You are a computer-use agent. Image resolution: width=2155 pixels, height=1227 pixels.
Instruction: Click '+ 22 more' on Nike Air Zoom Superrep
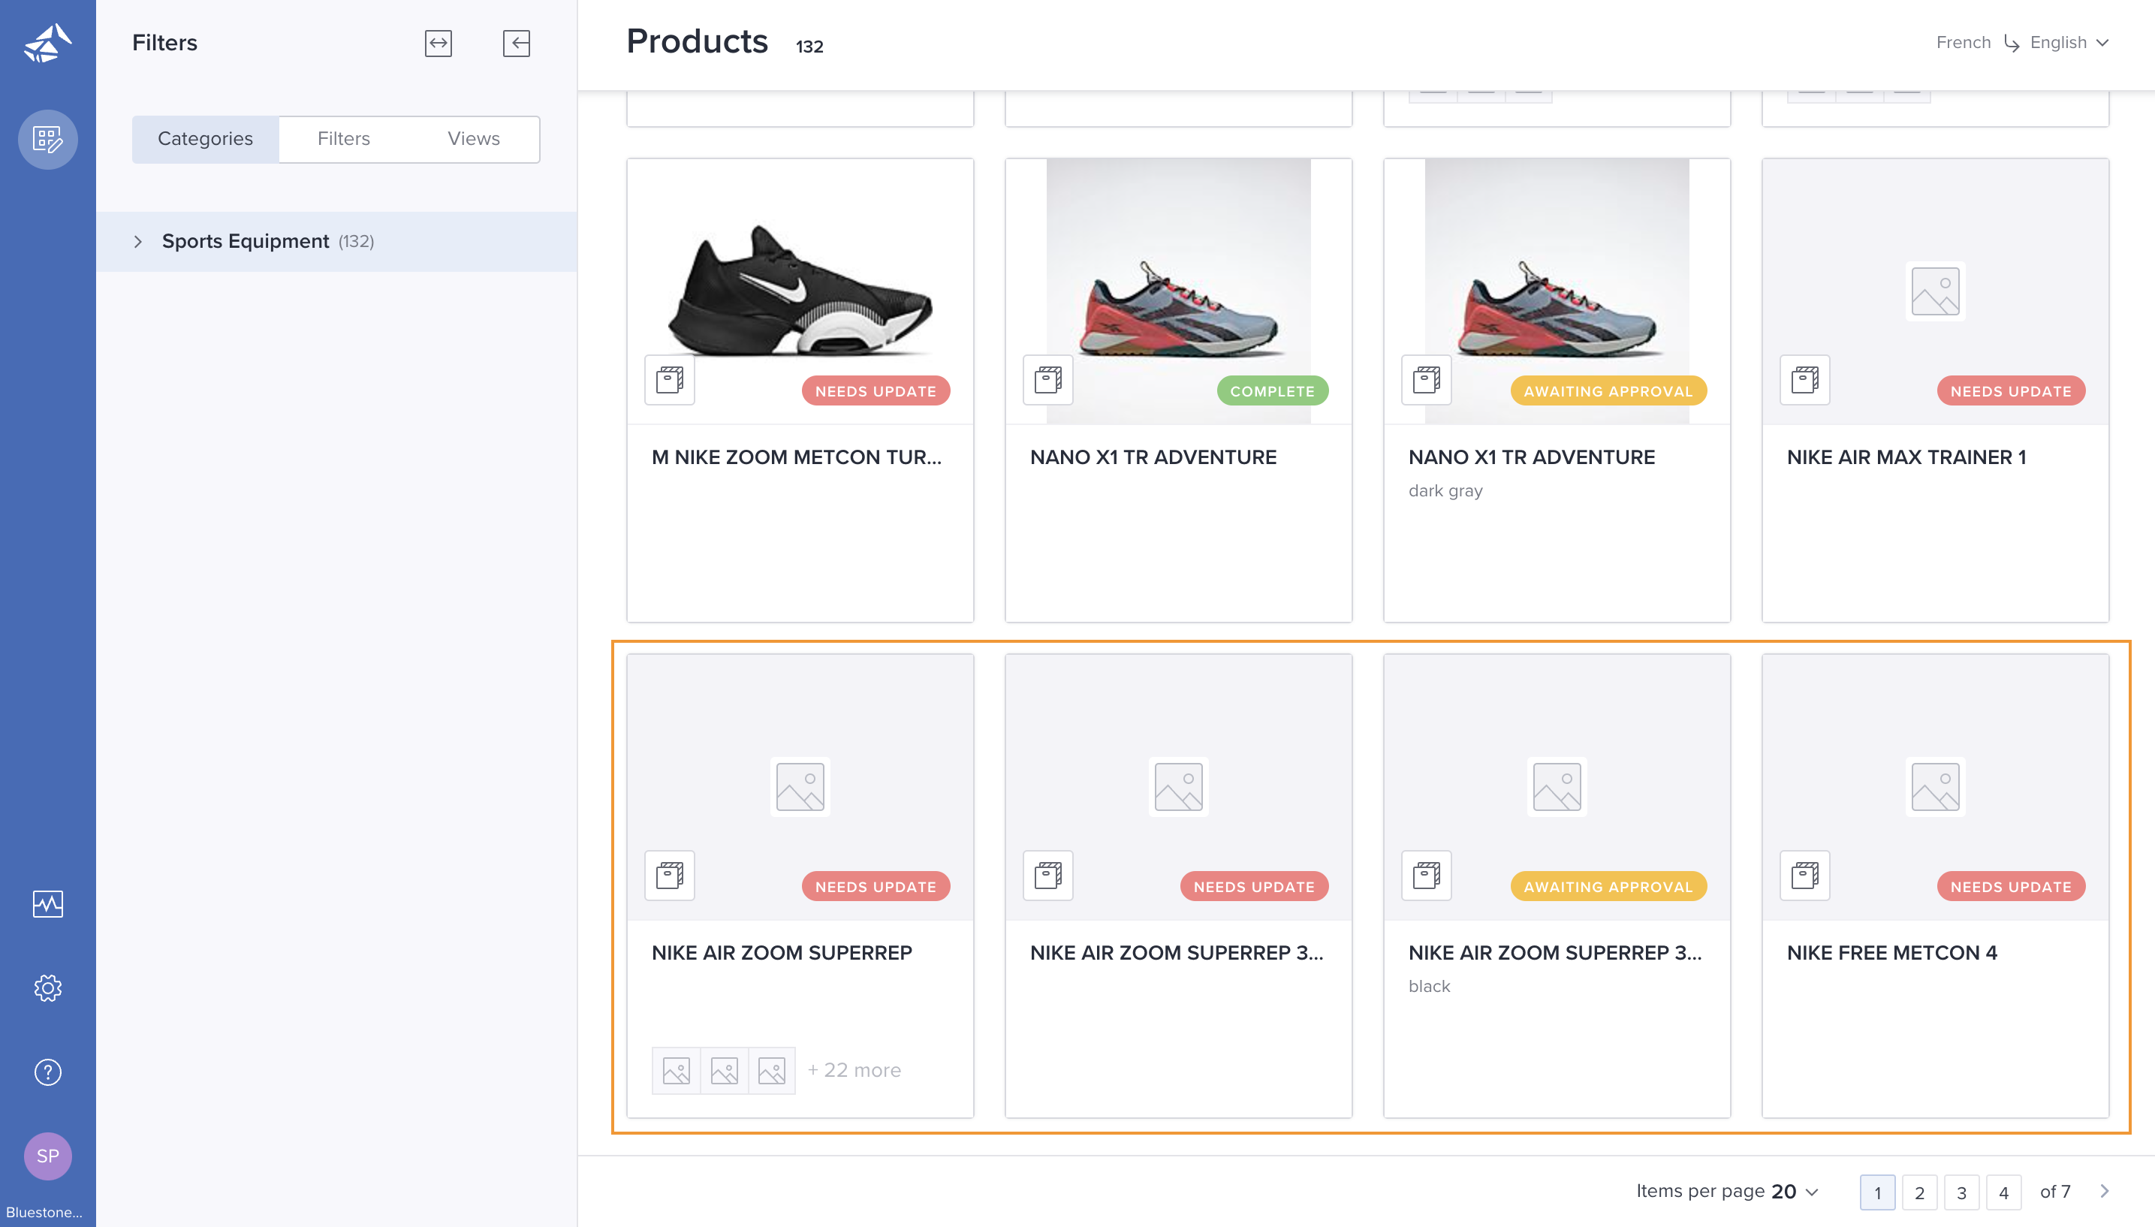tap(854, 1070)
